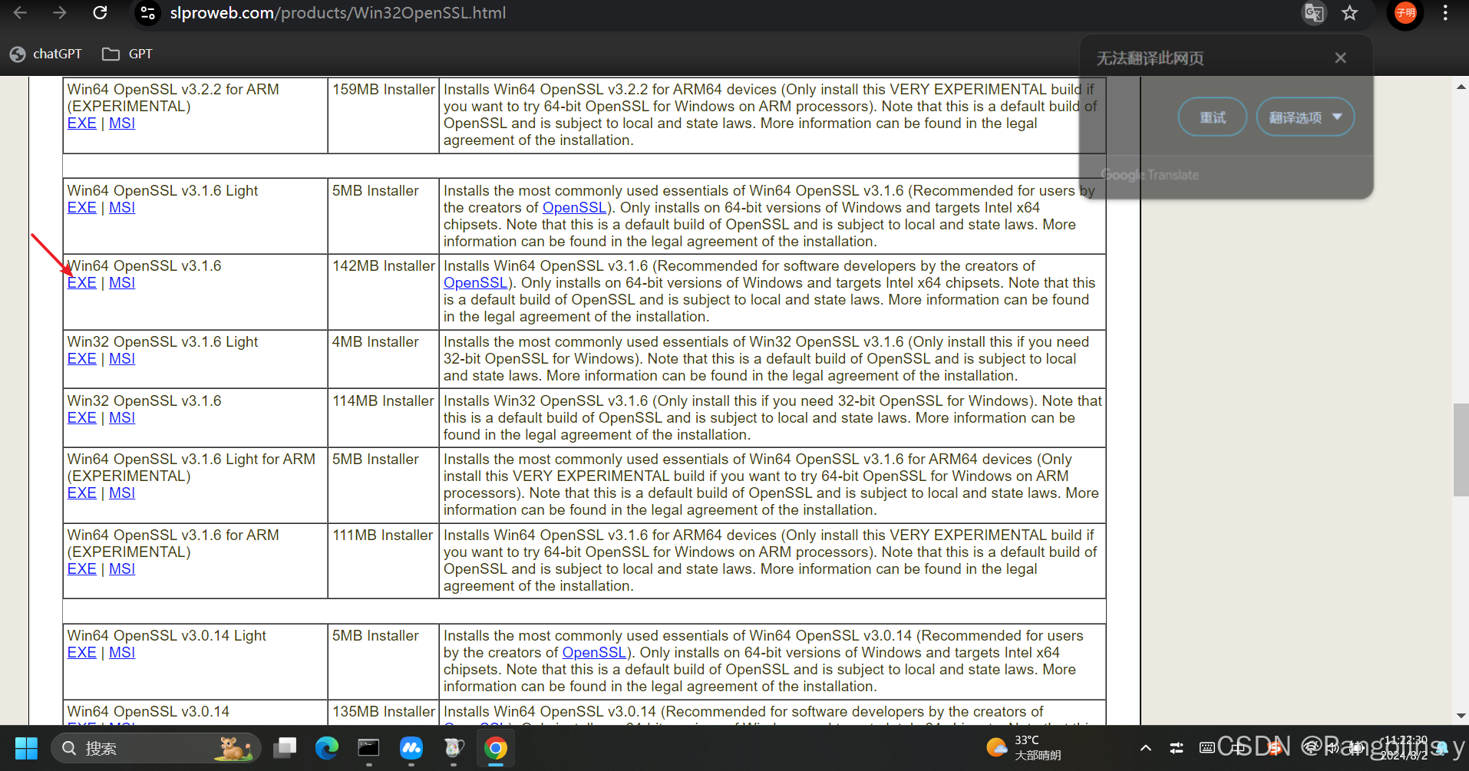This screenshot has height=771, width=1469.
Task: Open OpenSSL link in Win64 v3.1.6 description
Action: coord(476,283)
